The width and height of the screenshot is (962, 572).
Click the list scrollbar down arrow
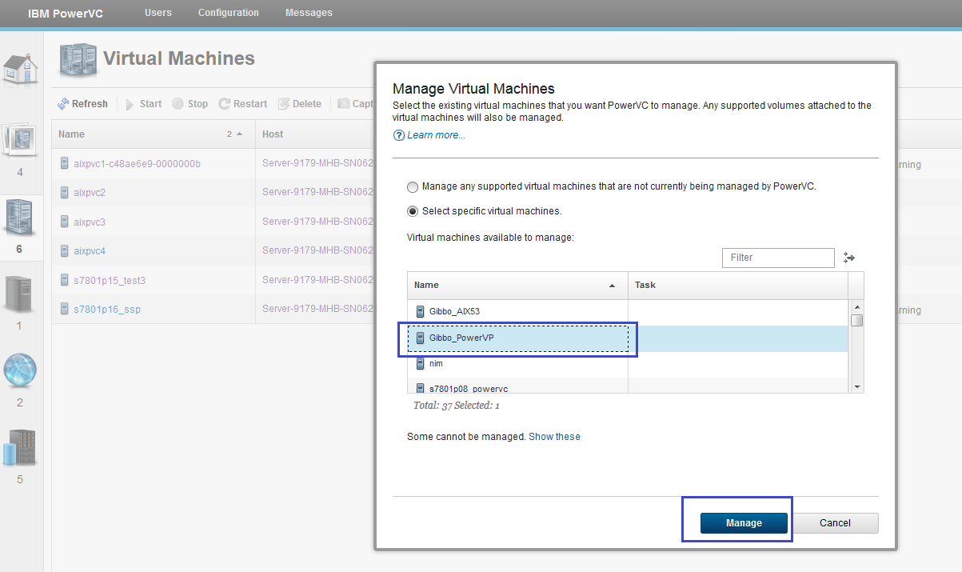(856, 386)
